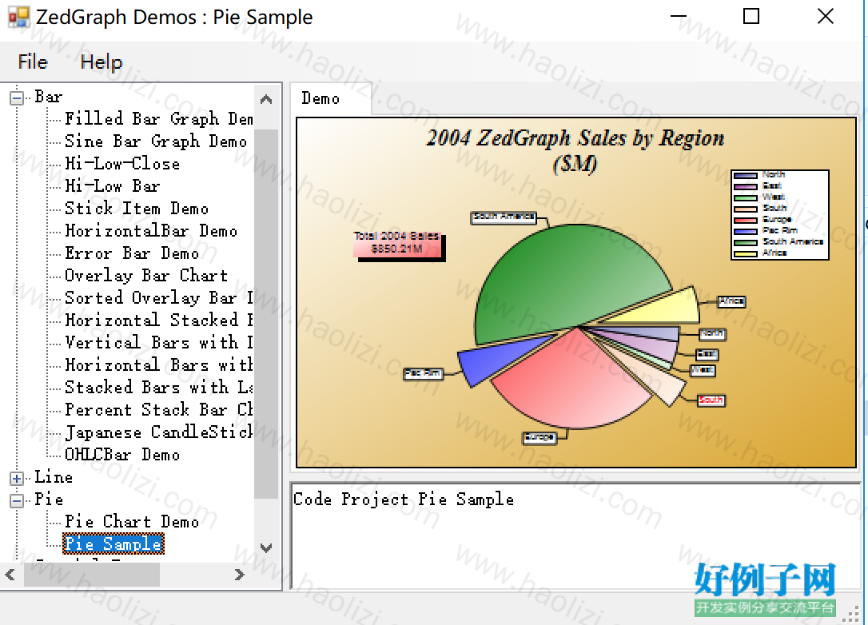Screen dimensions: 868x625
Task: Select Pie Chart Demo item
Action: pyautogui.click(x=132, y=521)
